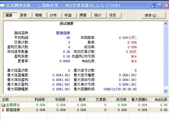This screenshot has height=121, width=169.
Task: Switch to the 摘要 tab
Action: (x=10, y=15)
